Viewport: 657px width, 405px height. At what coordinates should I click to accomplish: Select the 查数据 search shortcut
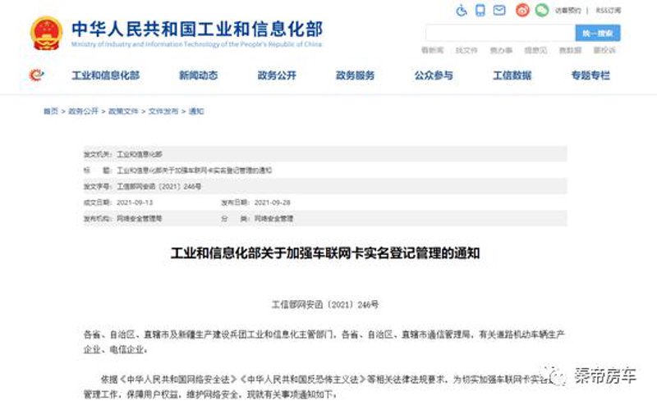[570, 51]
